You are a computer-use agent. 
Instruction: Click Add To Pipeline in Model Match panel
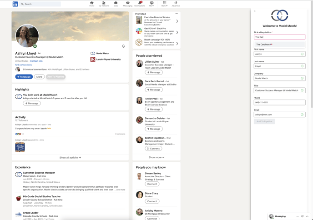(x=264, y=121)
